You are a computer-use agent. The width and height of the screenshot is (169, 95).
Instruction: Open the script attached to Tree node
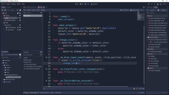coord(18,13)
